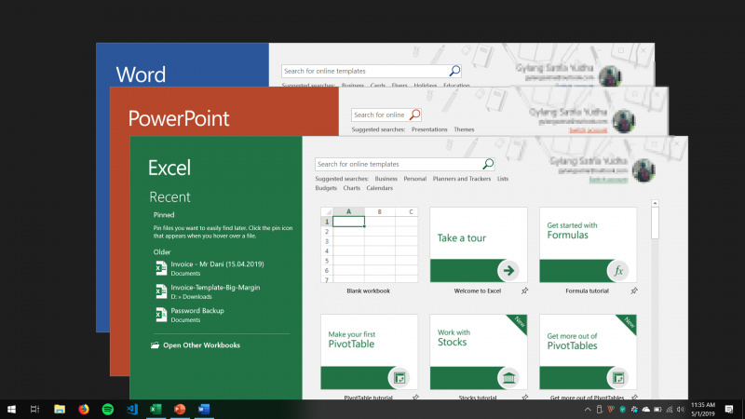
Task: Pin the Welcome to Excel template
Action: click(524, 291)
